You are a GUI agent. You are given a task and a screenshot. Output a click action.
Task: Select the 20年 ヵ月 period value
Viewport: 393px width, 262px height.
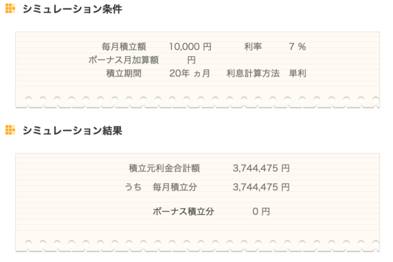[189, 73]
